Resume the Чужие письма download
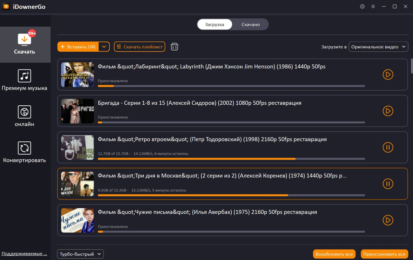Viewport: 413px width, 260px height. coord(388,220)
